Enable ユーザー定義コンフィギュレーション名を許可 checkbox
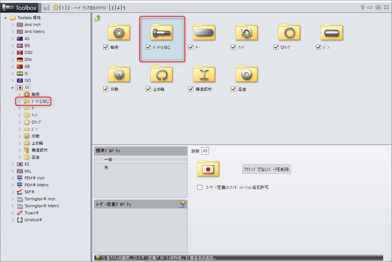 [x=200, y=188]
